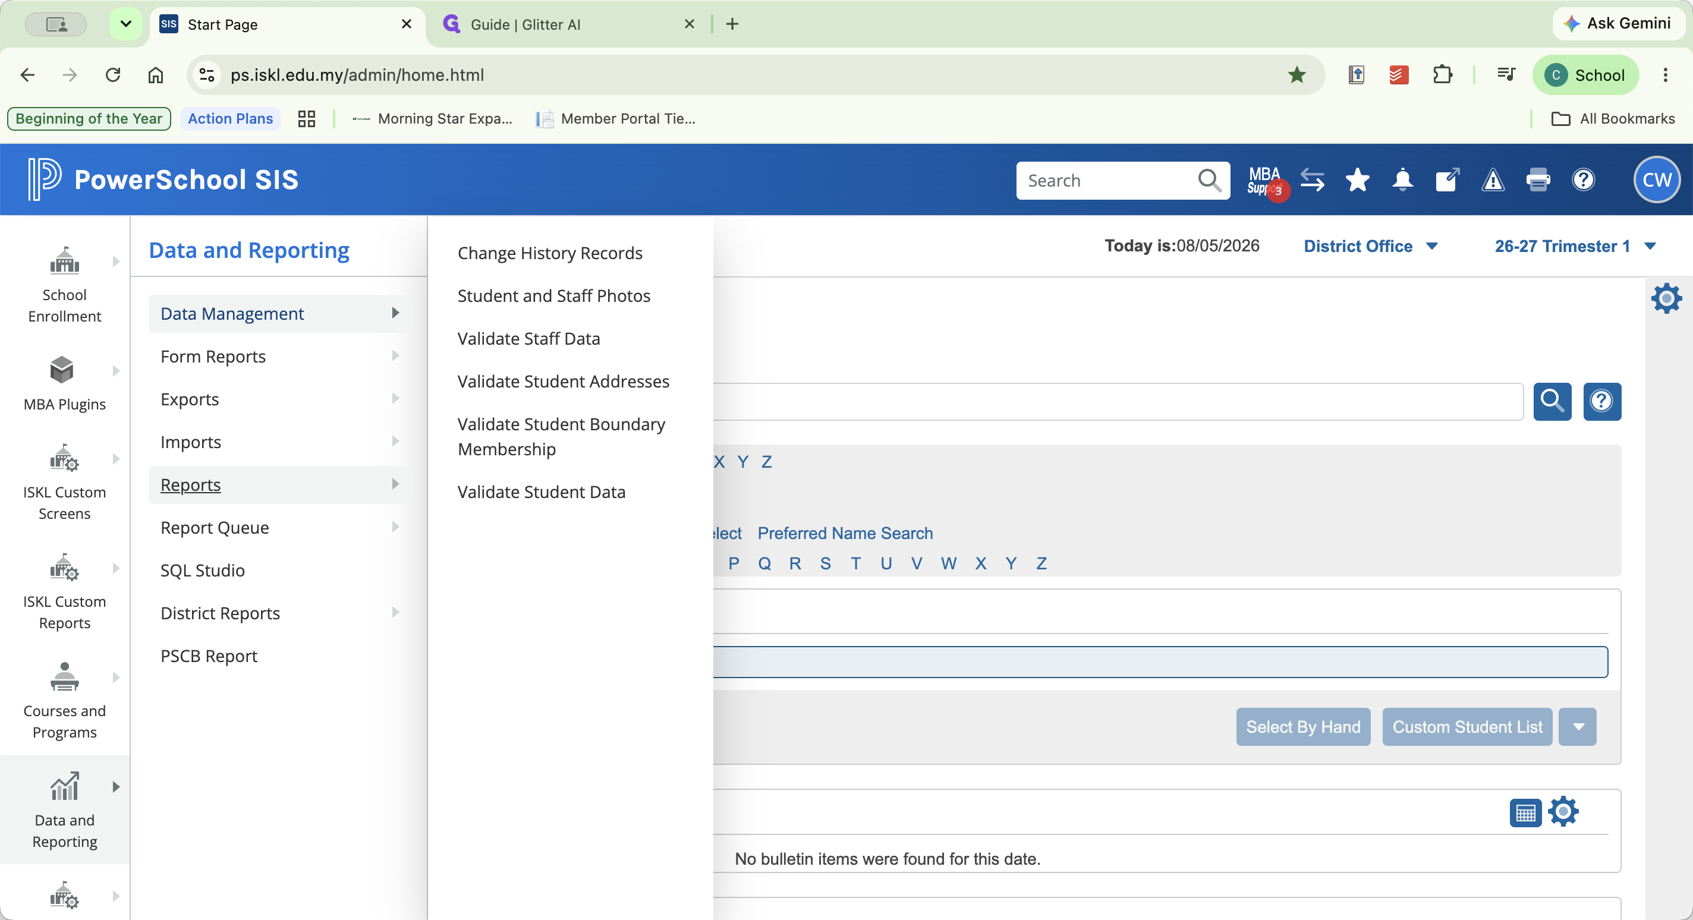Screen dimensions: 1693x920
Task: Open the header help question icon
Action: coord(1583,180)
